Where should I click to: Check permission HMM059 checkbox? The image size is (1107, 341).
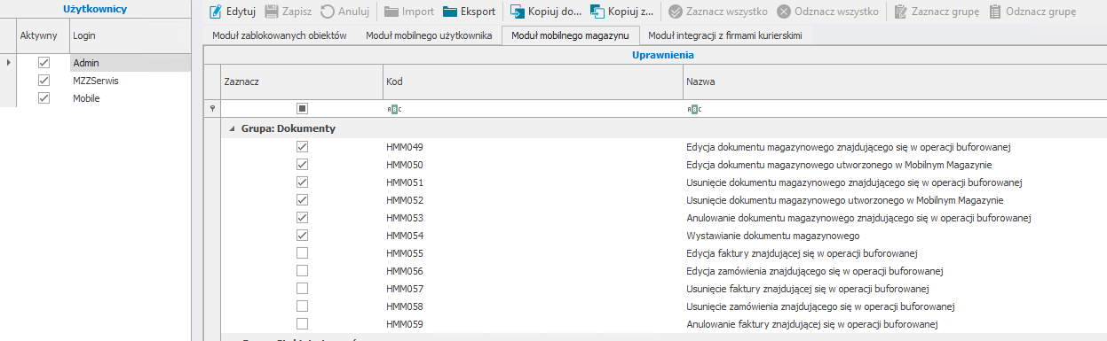click(302, 324)
